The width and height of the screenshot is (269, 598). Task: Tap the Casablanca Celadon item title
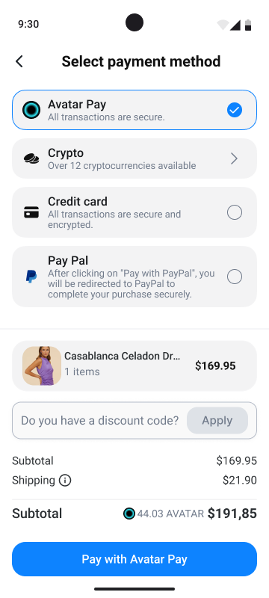[123, 356]
